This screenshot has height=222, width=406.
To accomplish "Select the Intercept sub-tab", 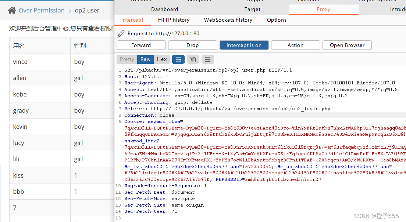I will point(132,20).
